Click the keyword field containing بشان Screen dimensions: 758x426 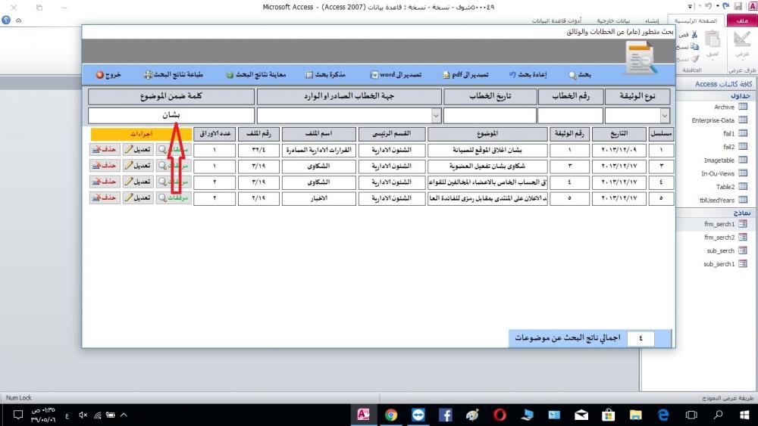click(171, 116)
